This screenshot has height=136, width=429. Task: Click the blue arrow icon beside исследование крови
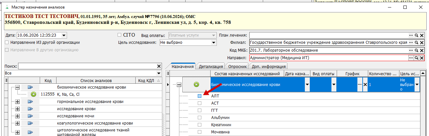click(31, 109)
